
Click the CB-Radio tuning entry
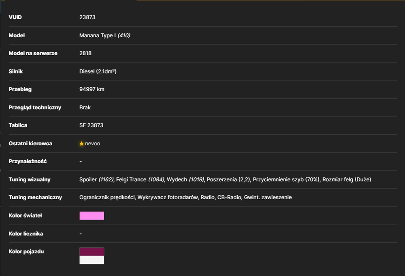(229, 197)
